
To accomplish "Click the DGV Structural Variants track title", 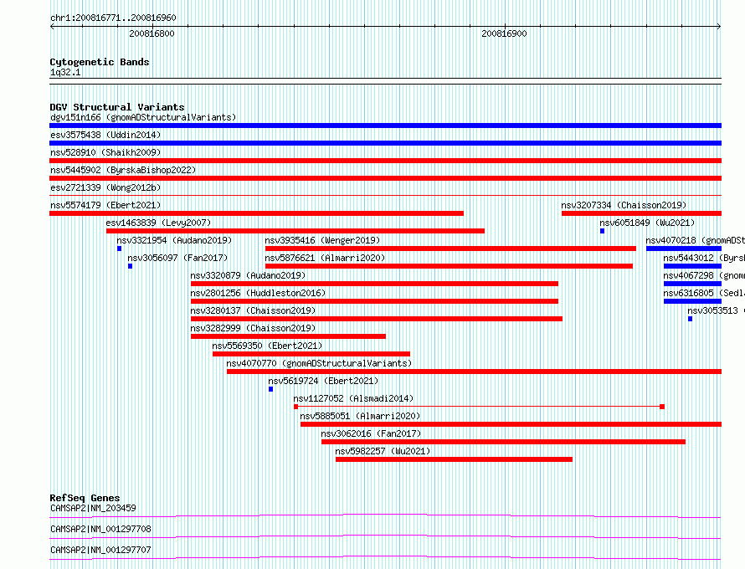I will 117,107.
